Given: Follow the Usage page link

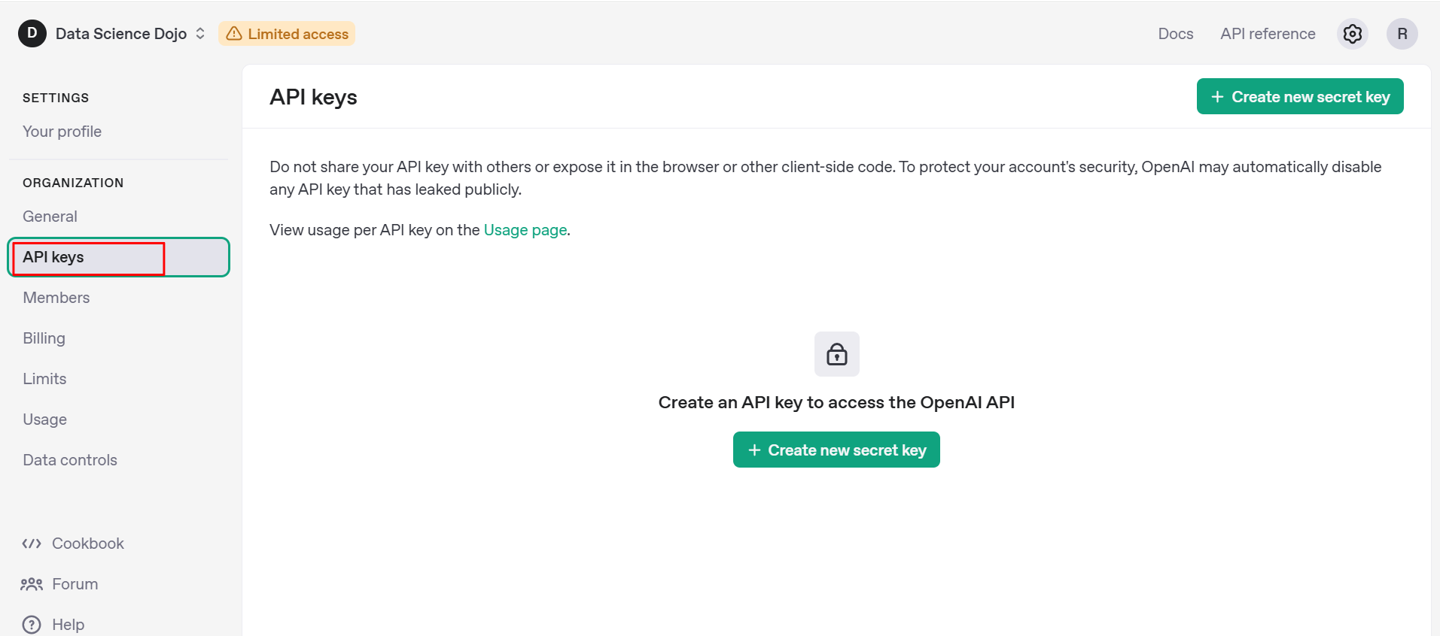Looking at the screenshot, I should tap(525, 230).
